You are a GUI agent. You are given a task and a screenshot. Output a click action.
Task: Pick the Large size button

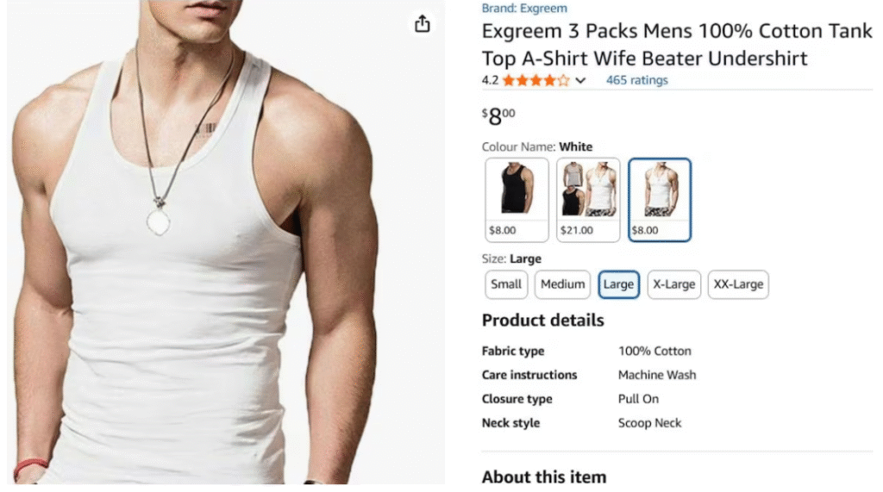click(618, 284)
